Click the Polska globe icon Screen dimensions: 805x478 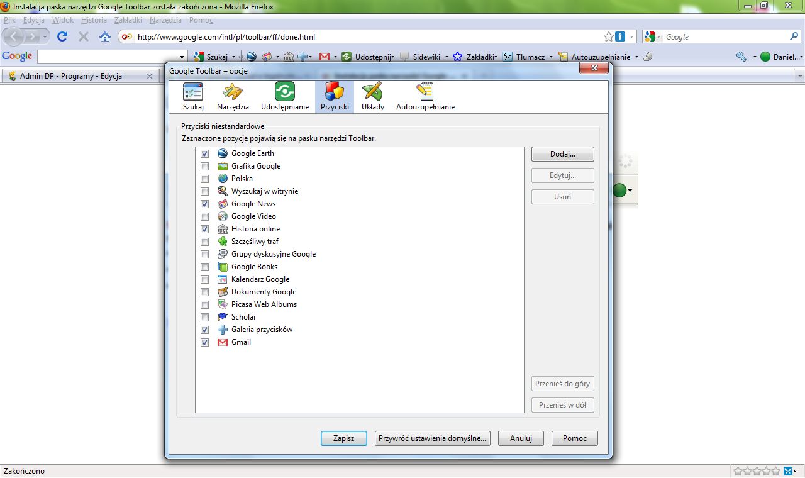222,179
